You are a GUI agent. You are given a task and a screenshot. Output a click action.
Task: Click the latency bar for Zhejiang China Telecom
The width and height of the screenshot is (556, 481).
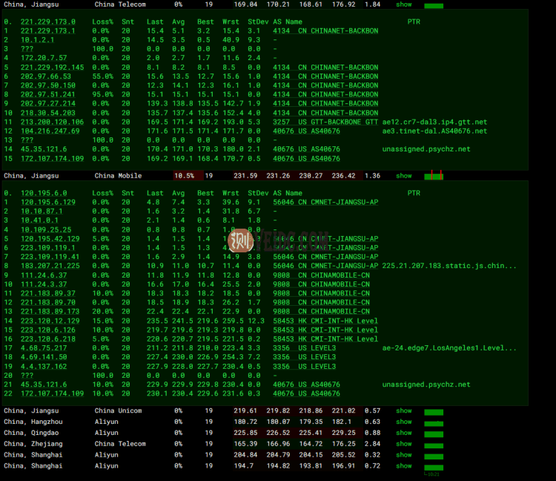click(434, 445)
